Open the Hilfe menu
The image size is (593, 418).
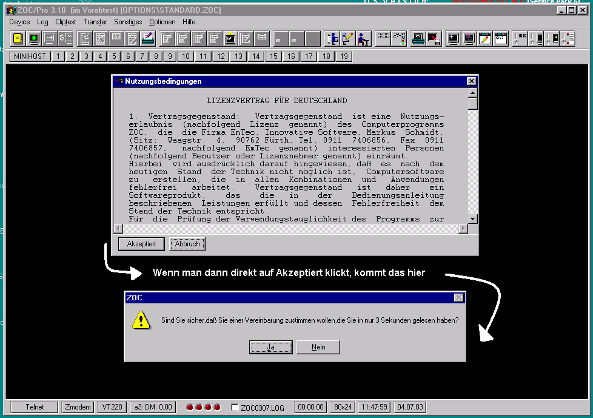189,22
